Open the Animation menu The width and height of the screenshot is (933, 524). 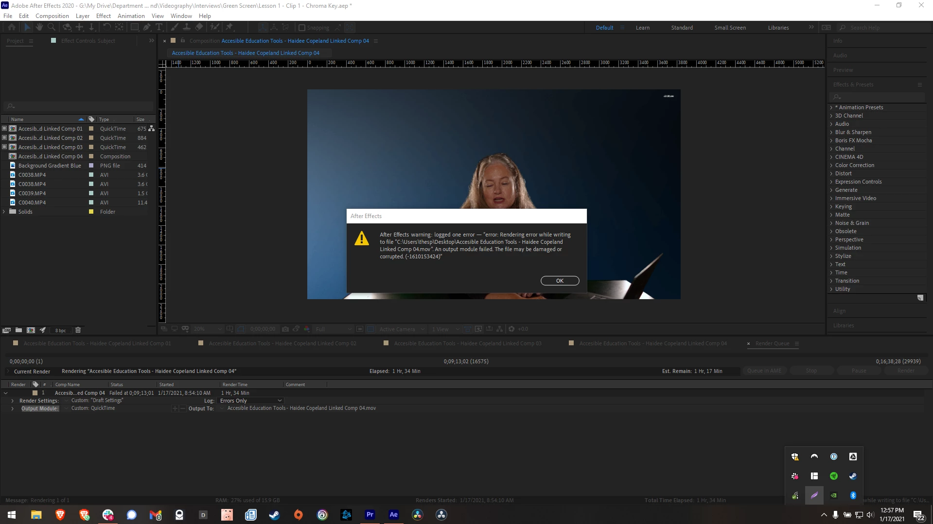[131, 16]
